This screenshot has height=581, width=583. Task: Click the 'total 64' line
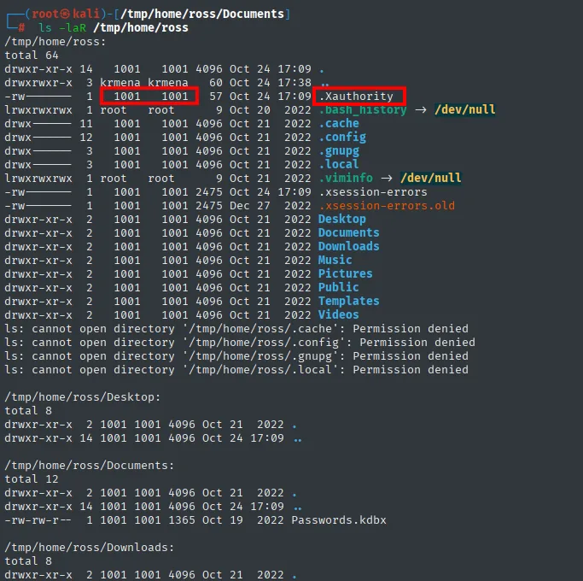point(32,56)
